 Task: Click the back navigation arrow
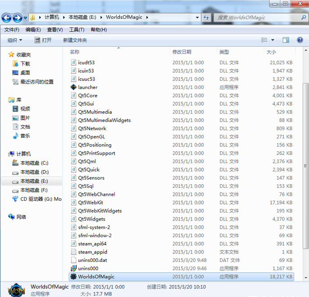7,18
